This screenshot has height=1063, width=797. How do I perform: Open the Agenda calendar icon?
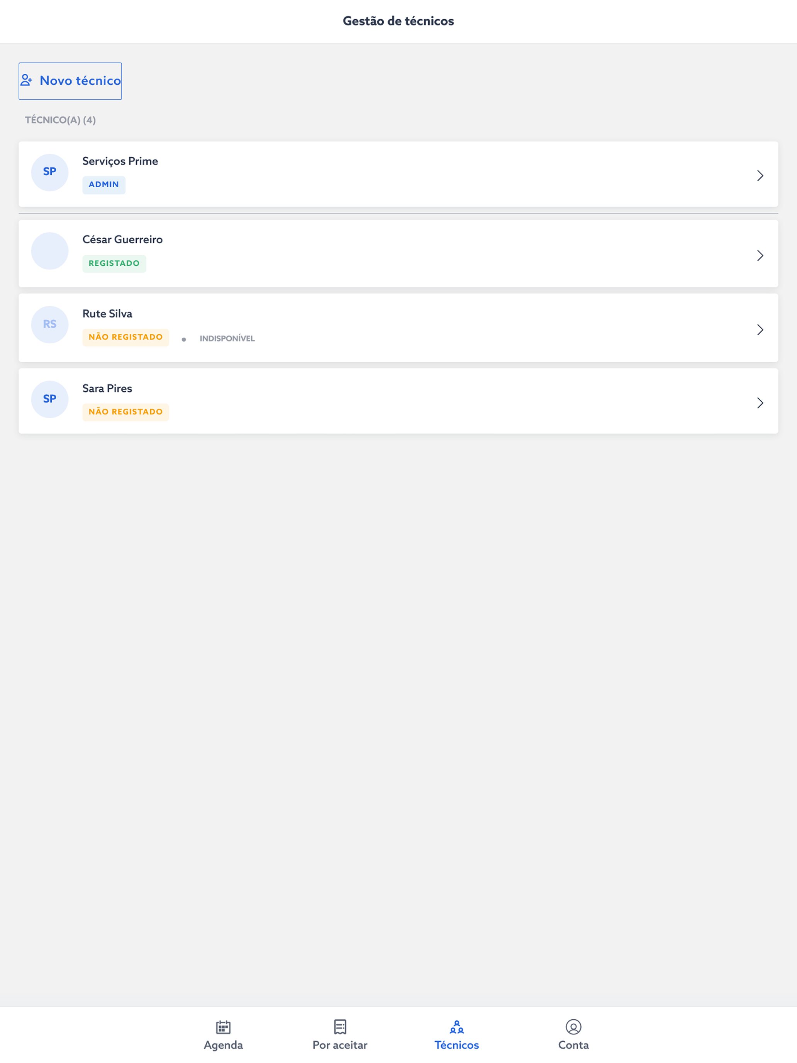pyautogui.click(x=224, y=1026)
